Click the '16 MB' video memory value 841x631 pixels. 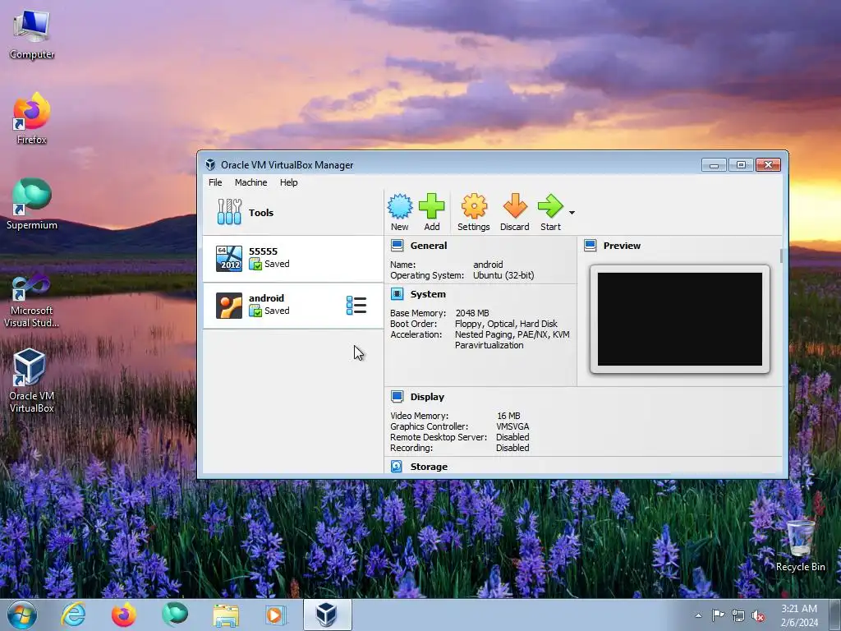508,416
